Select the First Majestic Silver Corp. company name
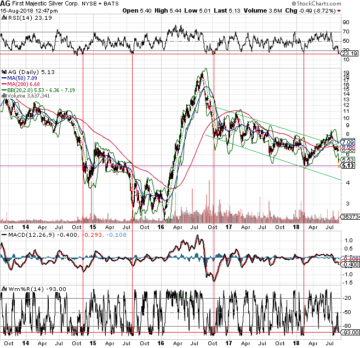This screenshot has height=348, width=360. 45,4
